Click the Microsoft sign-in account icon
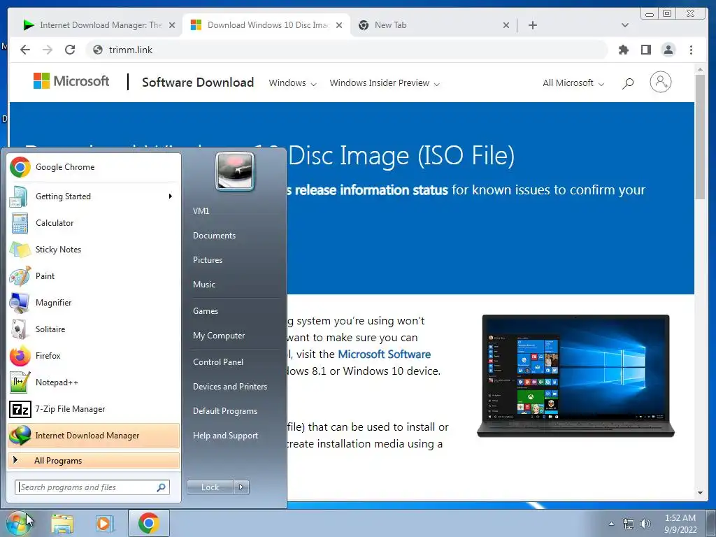This screenshot has width=716, height=537. pyautogui.click(x=660, y=83)
